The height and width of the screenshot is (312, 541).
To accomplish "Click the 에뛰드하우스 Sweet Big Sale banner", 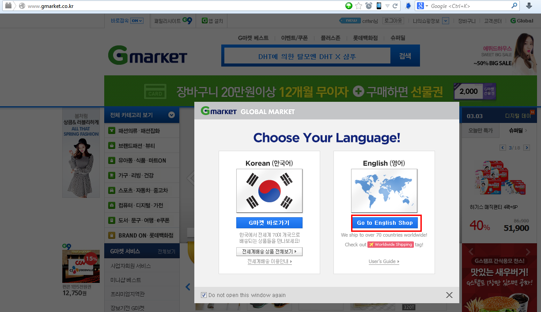I will coord(504,54).
